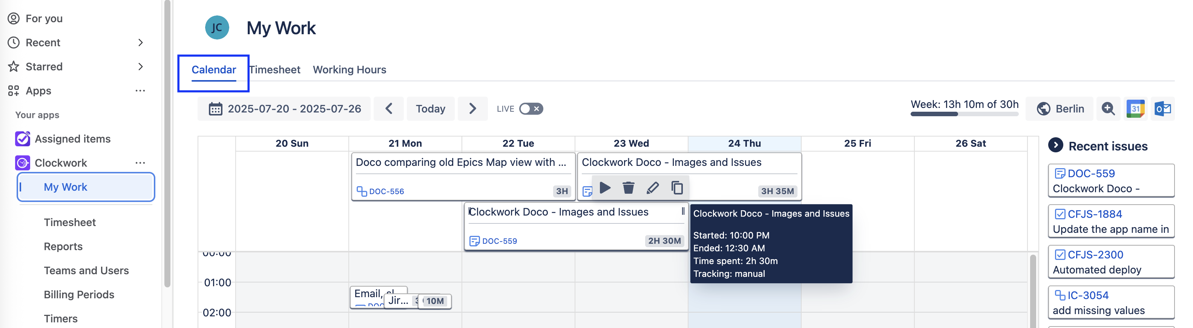Viewport: 1193px width, 328px height.
Task: Click the weekly hours progress bar
Action: pyautogui.click(x=964, y=114)
